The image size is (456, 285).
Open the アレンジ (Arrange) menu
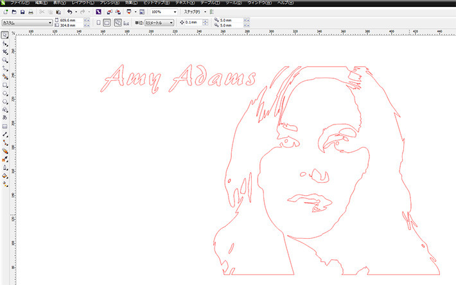pos(110,3)
